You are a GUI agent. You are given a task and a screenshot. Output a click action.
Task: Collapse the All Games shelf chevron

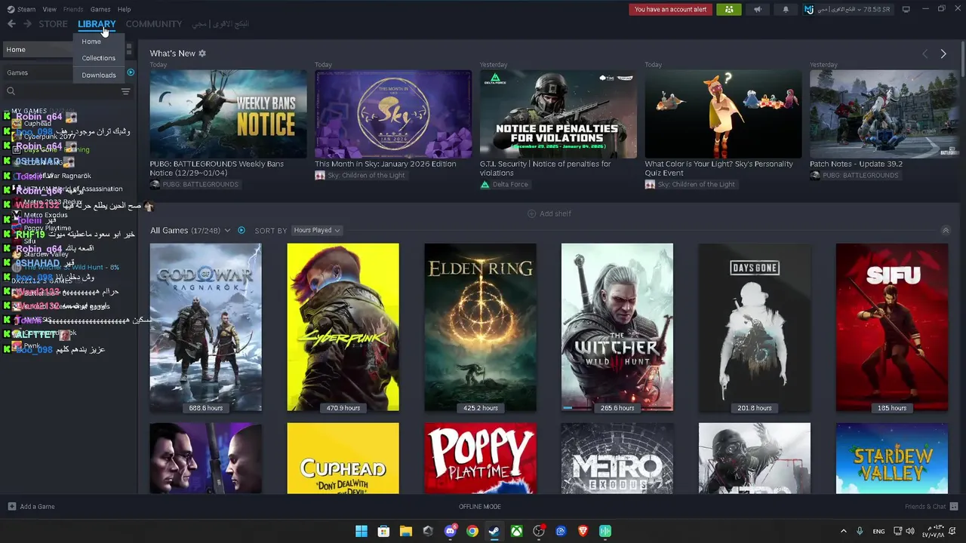[x=945, y=230]
